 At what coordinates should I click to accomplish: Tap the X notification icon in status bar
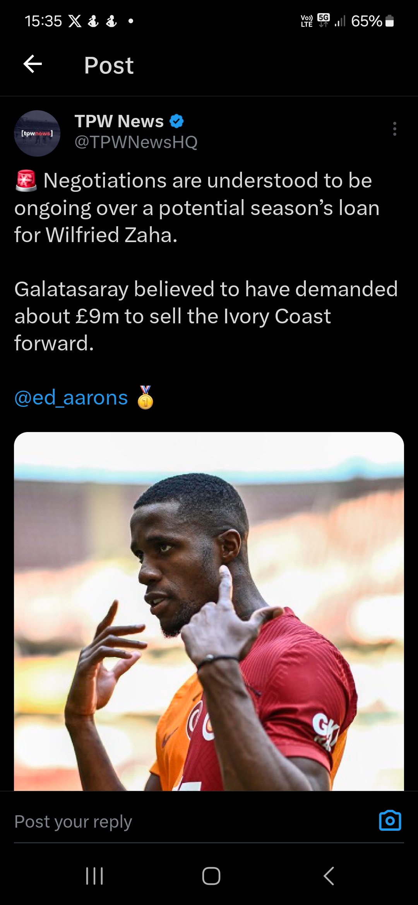click(x=75, y=21)
